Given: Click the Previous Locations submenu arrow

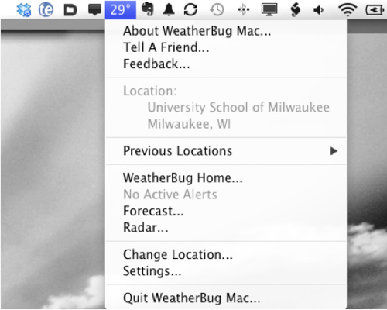Looking at the screenshot, I should (334, 151).
